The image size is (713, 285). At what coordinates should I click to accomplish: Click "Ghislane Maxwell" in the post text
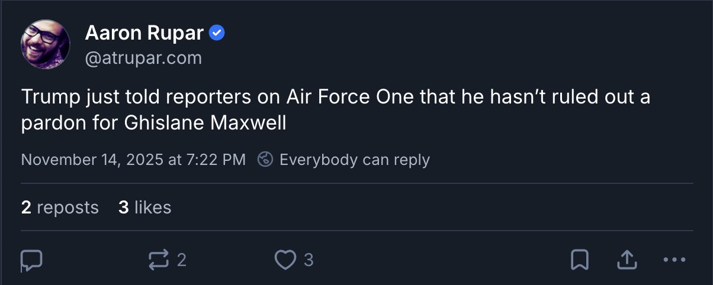205,125
